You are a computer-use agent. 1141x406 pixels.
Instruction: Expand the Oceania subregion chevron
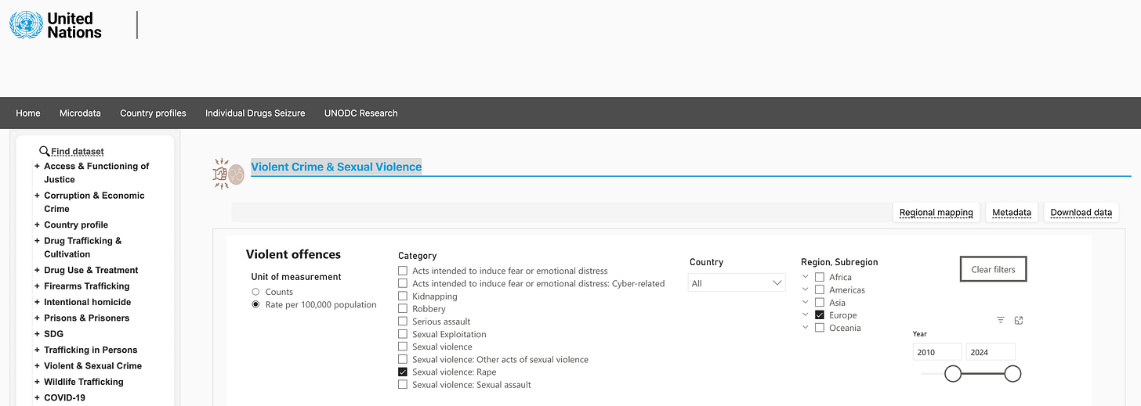click(x=806, y=328)
